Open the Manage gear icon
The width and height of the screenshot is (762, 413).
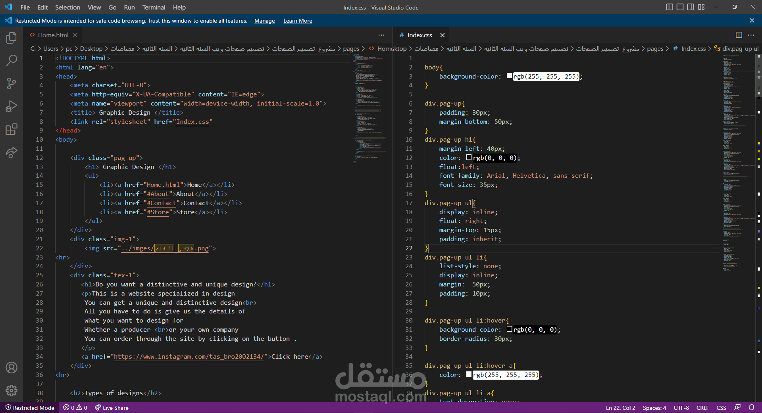coord(12,391)
